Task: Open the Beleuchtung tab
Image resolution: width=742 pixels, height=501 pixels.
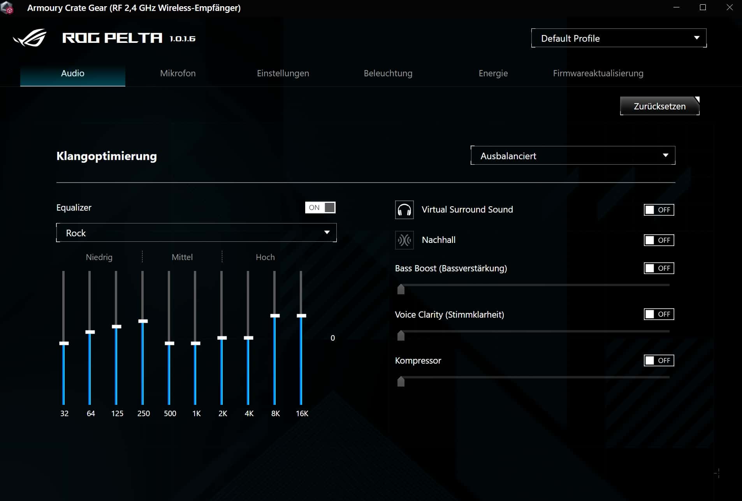Action: click(388, 73)
